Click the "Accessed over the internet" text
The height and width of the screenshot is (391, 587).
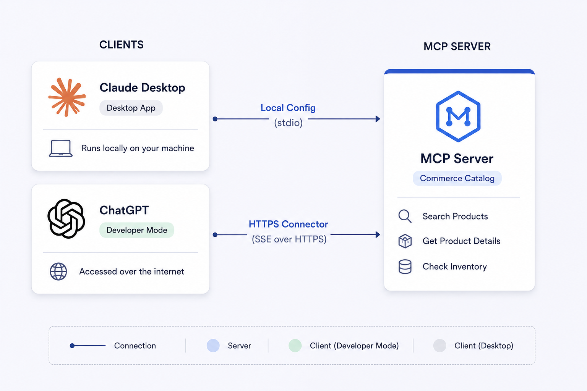(132, 271)
